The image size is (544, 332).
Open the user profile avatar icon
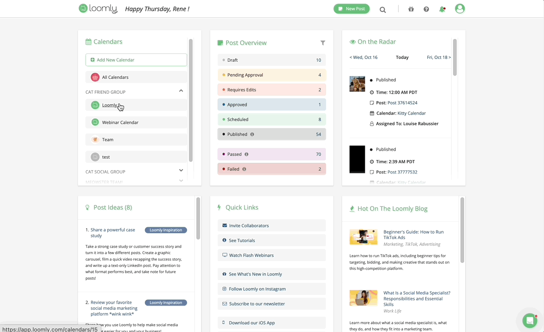460,9
